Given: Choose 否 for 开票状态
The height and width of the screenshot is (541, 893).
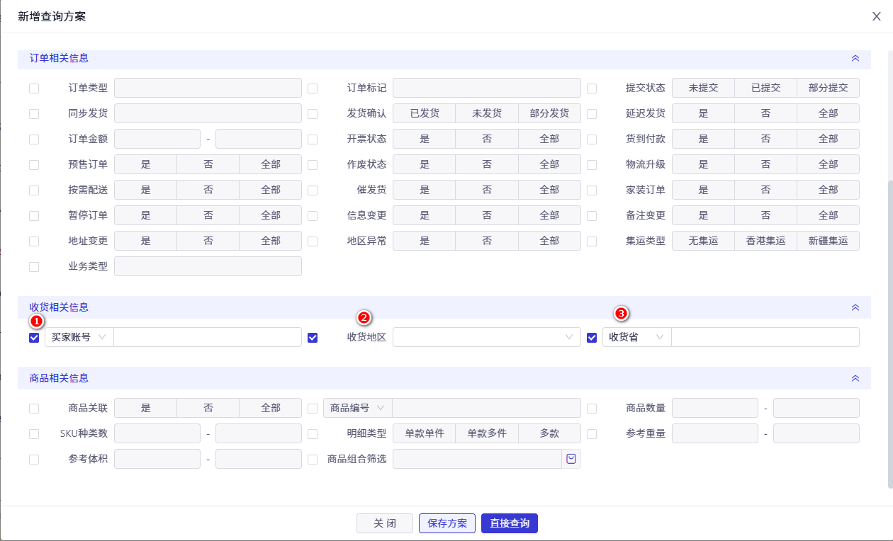Looking at the screenshot, I should (487, 139).
